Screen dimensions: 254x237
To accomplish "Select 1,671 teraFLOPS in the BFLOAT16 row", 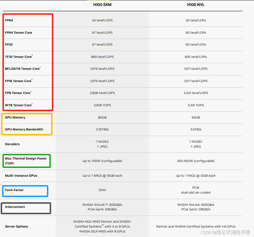I will coord(196,69).
